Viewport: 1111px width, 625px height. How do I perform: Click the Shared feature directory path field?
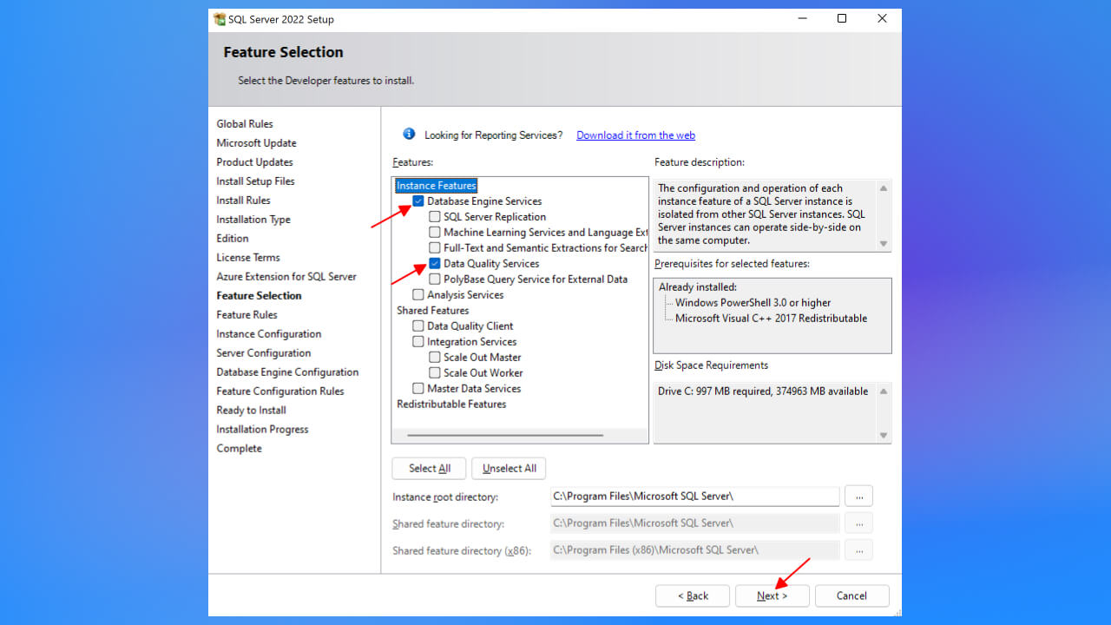tap(695, 523)
